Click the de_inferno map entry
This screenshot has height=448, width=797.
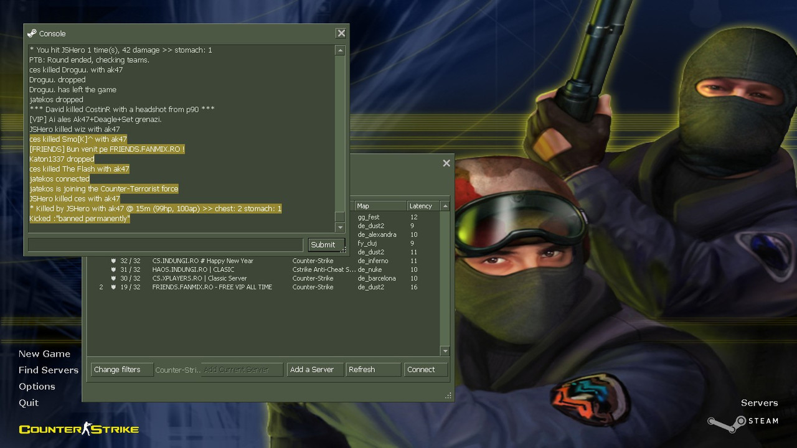(x=373, y=261)
